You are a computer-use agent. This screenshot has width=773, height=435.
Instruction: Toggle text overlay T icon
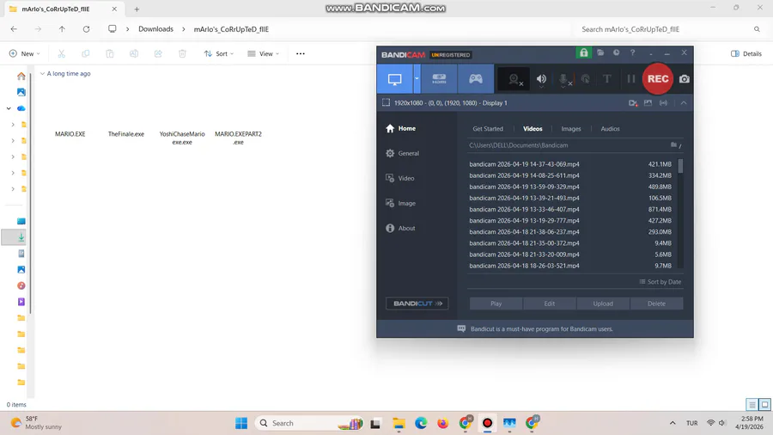tap(607, 79)
